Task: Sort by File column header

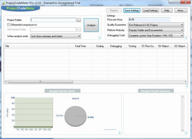Action: click(36, 46)
